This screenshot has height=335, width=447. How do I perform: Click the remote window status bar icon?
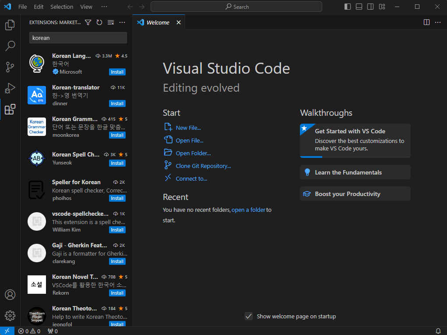7,331
